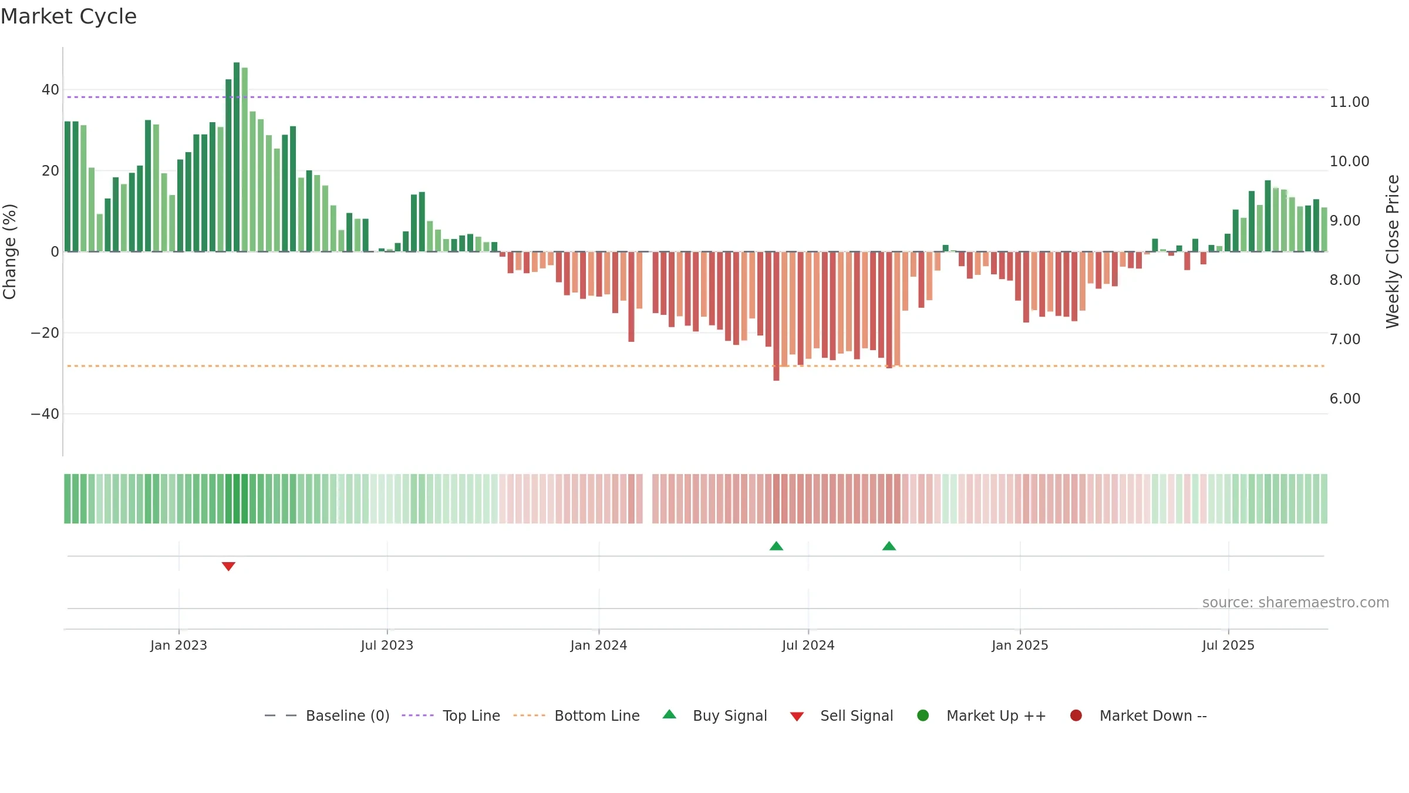1409x793 pixels.
Task: Hide the Top Line legend series
Action: 451,715
